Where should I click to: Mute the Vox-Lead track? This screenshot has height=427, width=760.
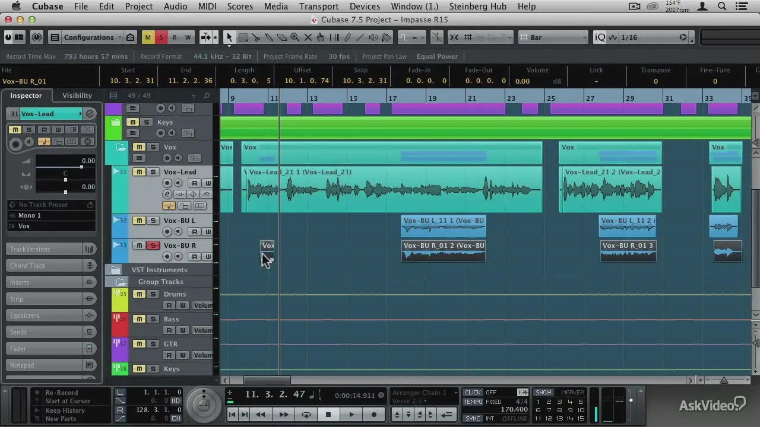pyautogui.click(x=139, y=172)
